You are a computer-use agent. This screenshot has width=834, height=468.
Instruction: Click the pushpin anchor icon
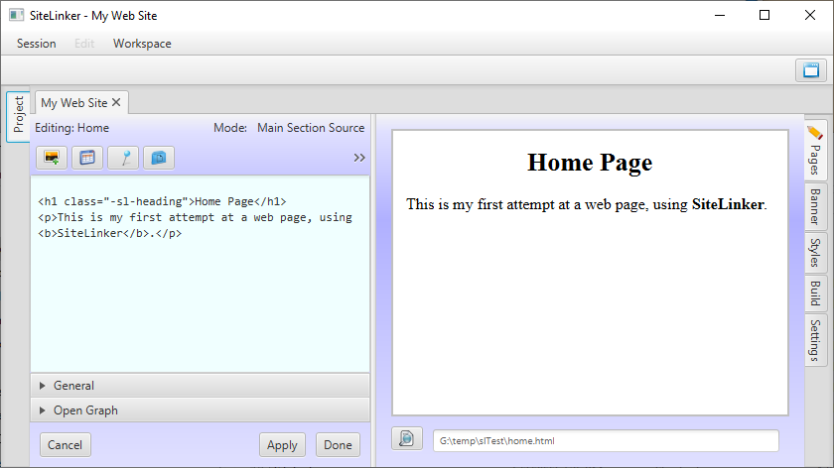(x=123, y=158)
